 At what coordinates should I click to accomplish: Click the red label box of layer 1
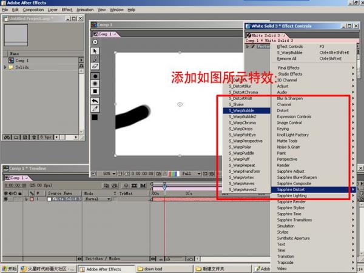32,199
